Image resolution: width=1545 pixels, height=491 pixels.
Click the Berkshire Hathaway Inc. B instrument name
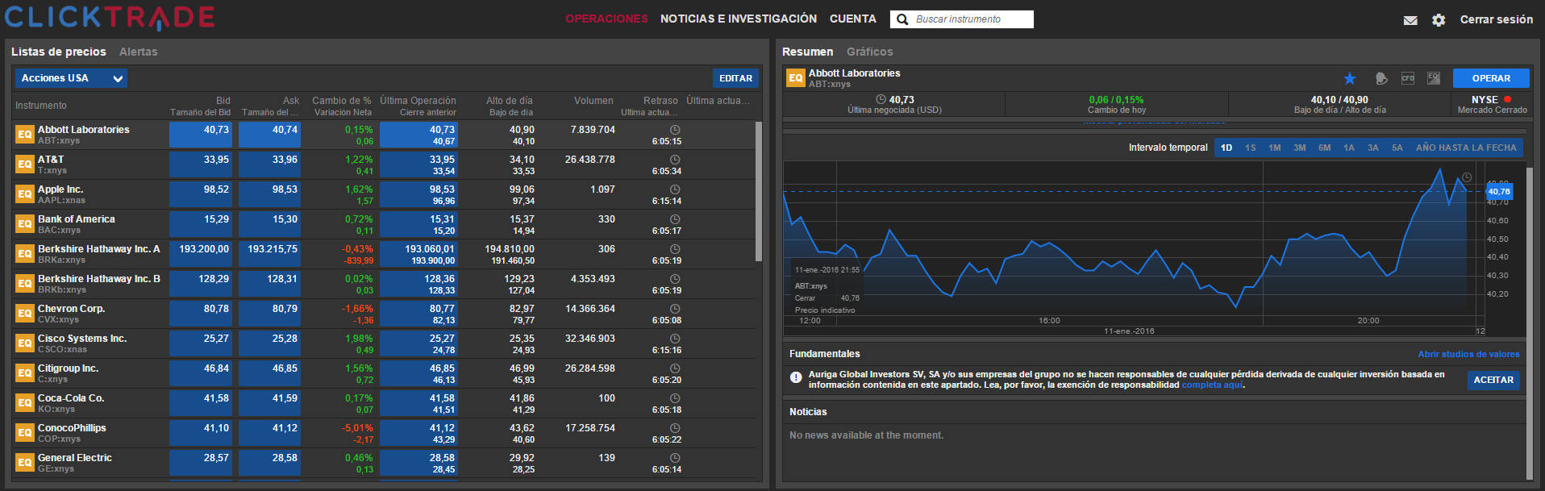click(x=98, y=279)
